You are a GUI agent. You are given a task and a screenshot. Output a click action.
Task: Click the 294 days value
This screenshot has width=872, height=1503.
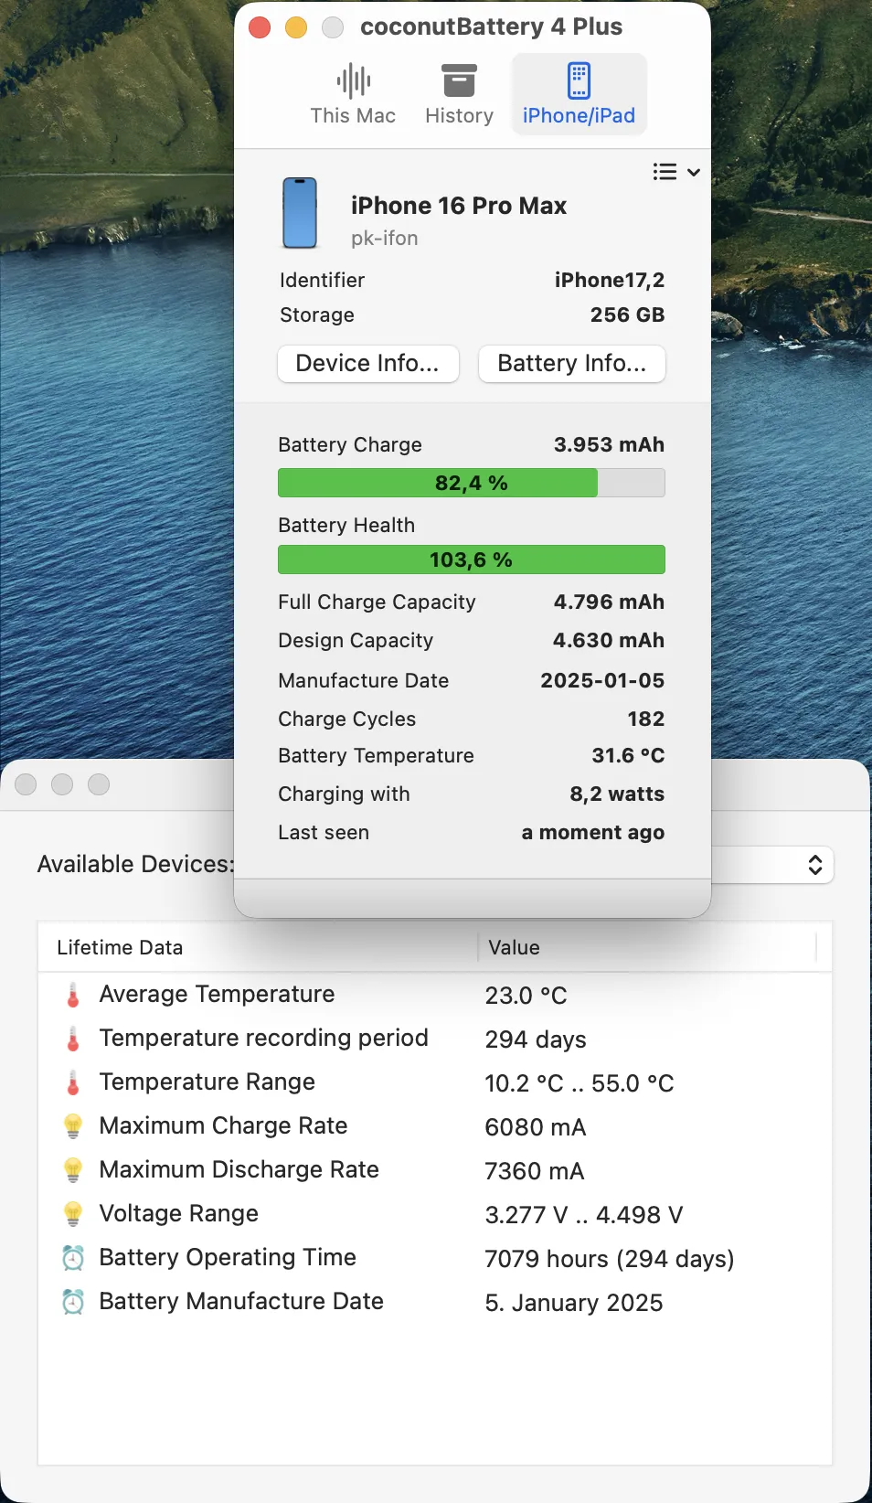point(536,1039)
